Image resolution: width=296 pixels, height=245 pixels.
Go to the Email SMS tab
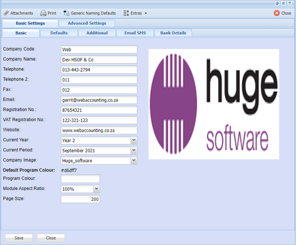click(x=135, y=33)
